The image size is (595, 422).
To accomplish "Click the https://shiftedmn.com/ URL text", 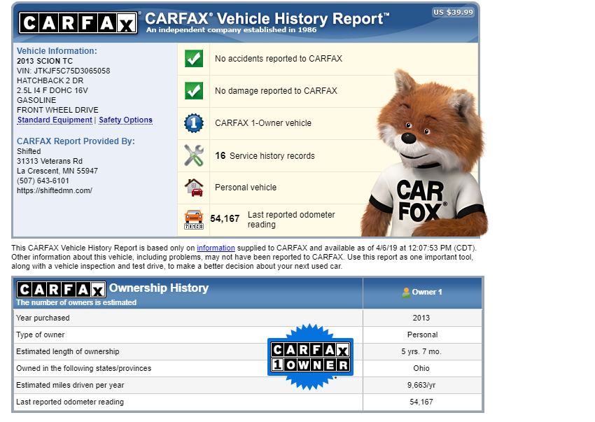I will pos(55,190).
